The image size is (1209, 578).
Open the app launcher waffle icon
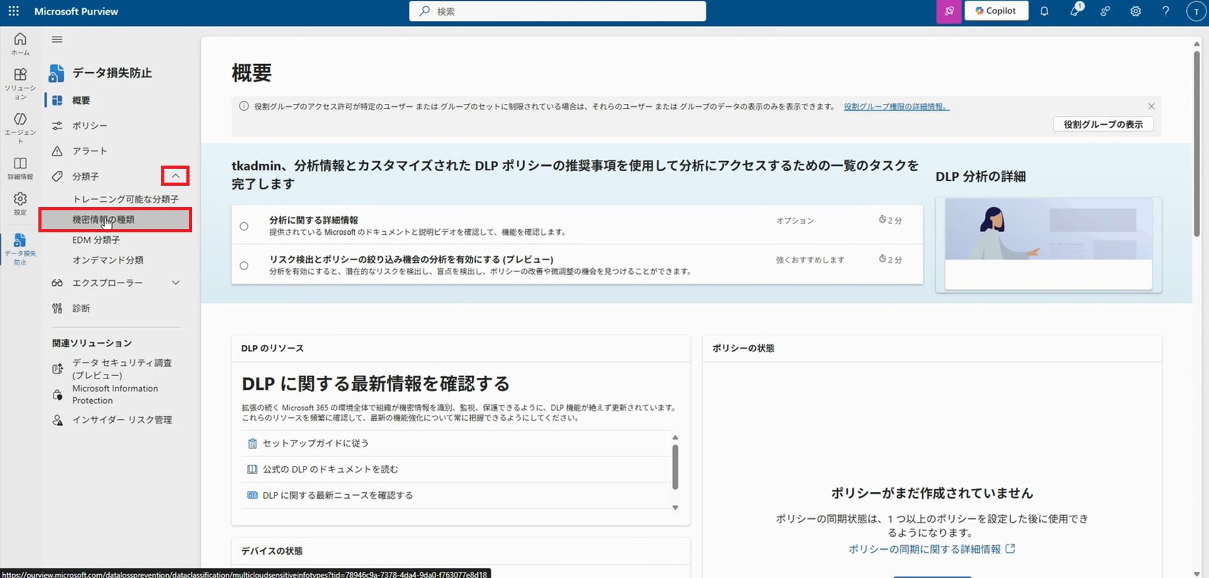point(13,11)
